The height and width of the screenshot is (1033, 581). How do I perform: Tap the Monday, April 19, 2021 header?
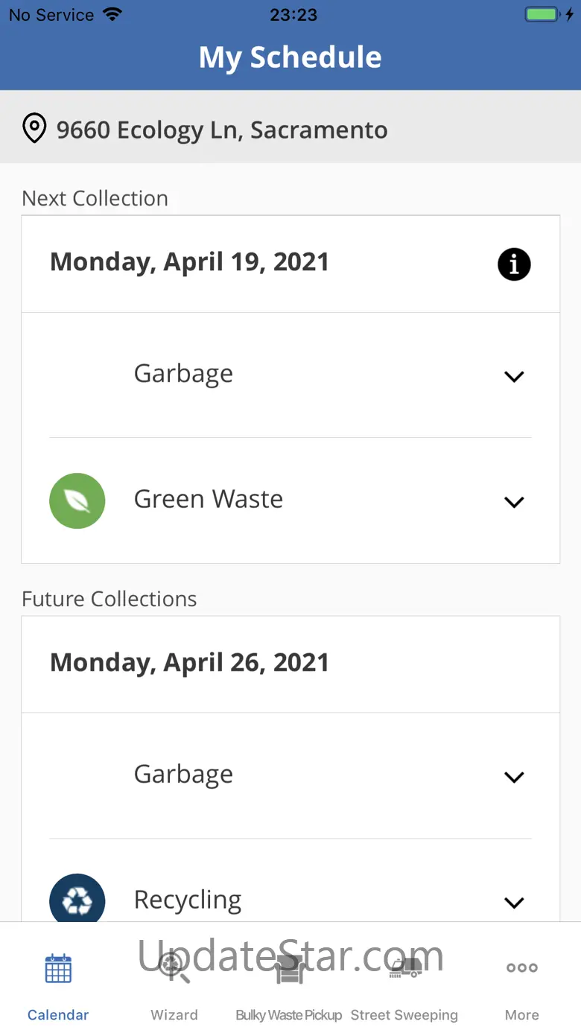click(x=189, y=262)
